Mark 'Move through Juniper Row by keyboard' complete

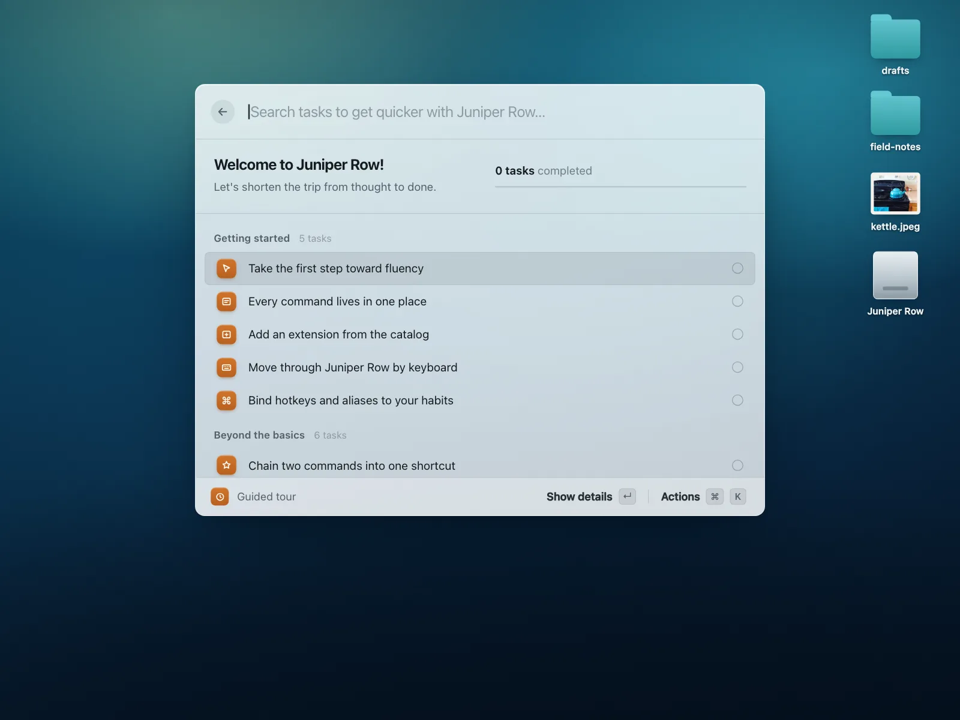tap(737, 367)
